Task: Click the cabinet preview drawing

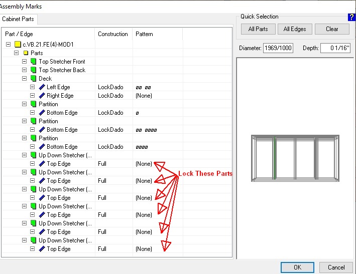Action: (295, 158)
